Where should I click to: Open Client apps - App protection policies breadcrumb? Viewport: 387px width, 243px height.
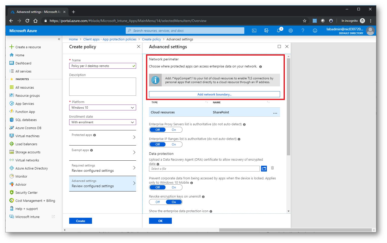(x=110, y=39)
